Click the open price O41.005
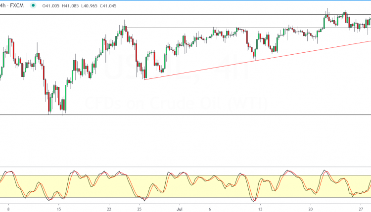This screenshot has width=371, height=212. pyautogui.click(x=50, y=5)
